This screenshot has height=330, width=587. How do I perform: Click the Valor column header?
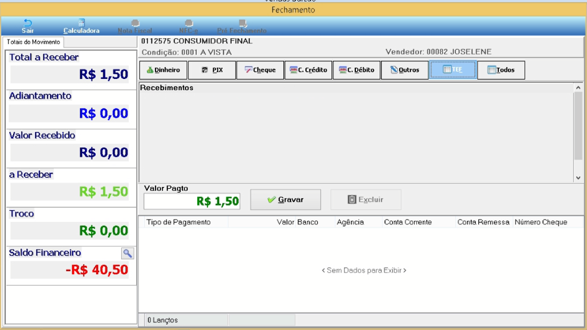coord(261,222)
